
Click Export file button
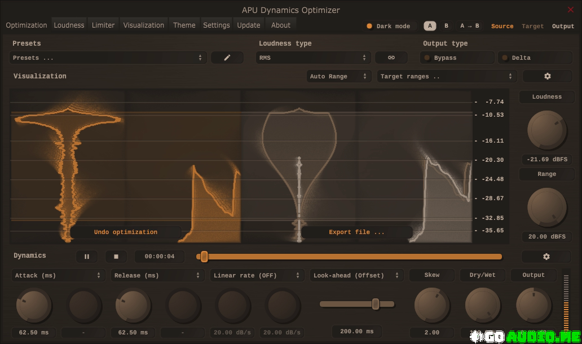pos(356,232)
